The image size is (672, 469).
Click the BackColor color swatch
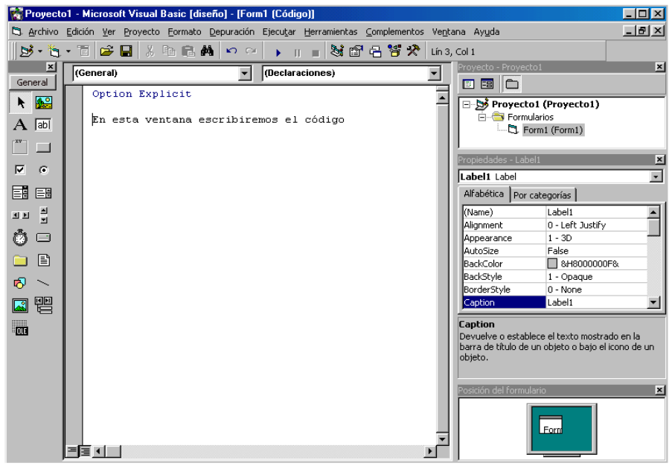(x=552, y=264)
